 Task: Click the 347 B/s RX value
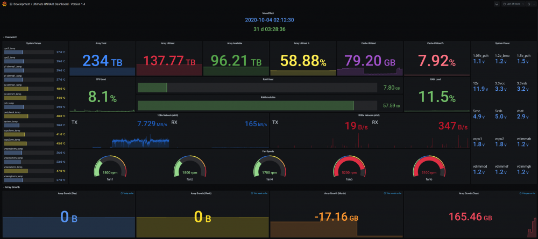(x=453, y=127)
